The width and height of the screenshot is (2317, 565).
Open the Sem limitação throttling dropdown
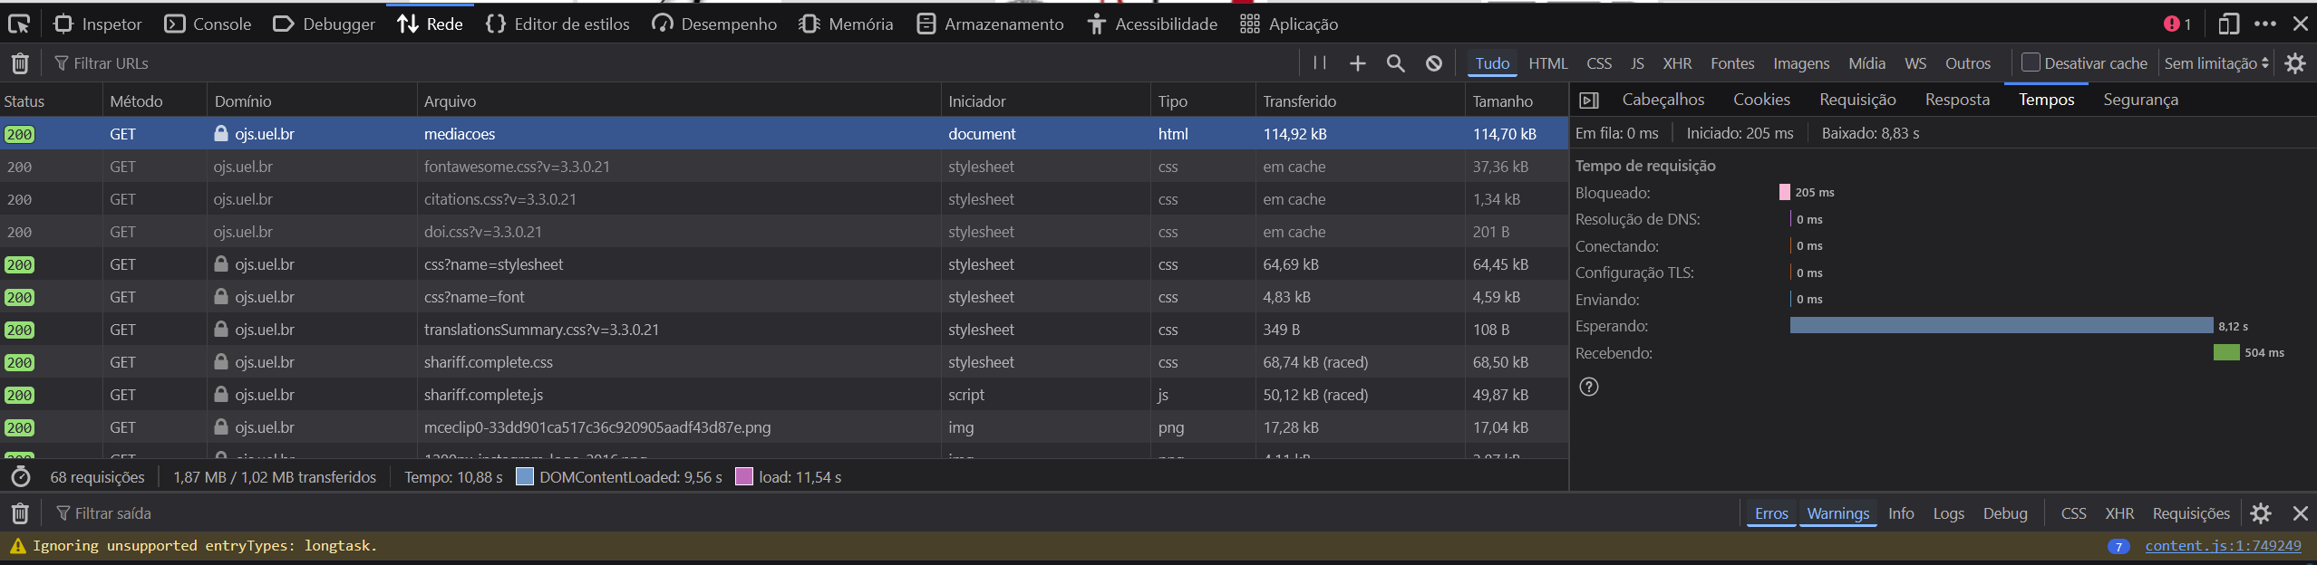[x=2215, y=63]
